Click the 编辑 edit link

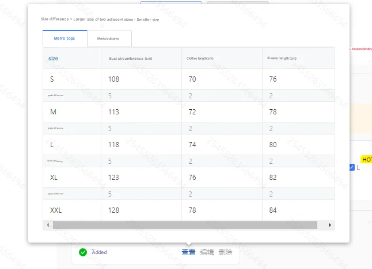click(207, 252)
